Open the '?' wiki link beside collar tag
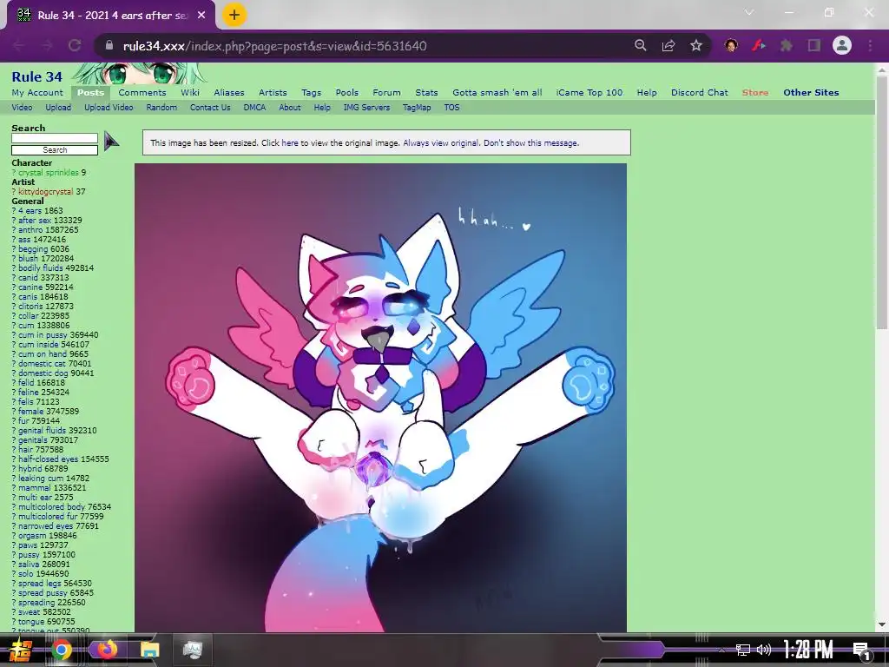This screenshot has width=889, height=667. coord(14,316)
